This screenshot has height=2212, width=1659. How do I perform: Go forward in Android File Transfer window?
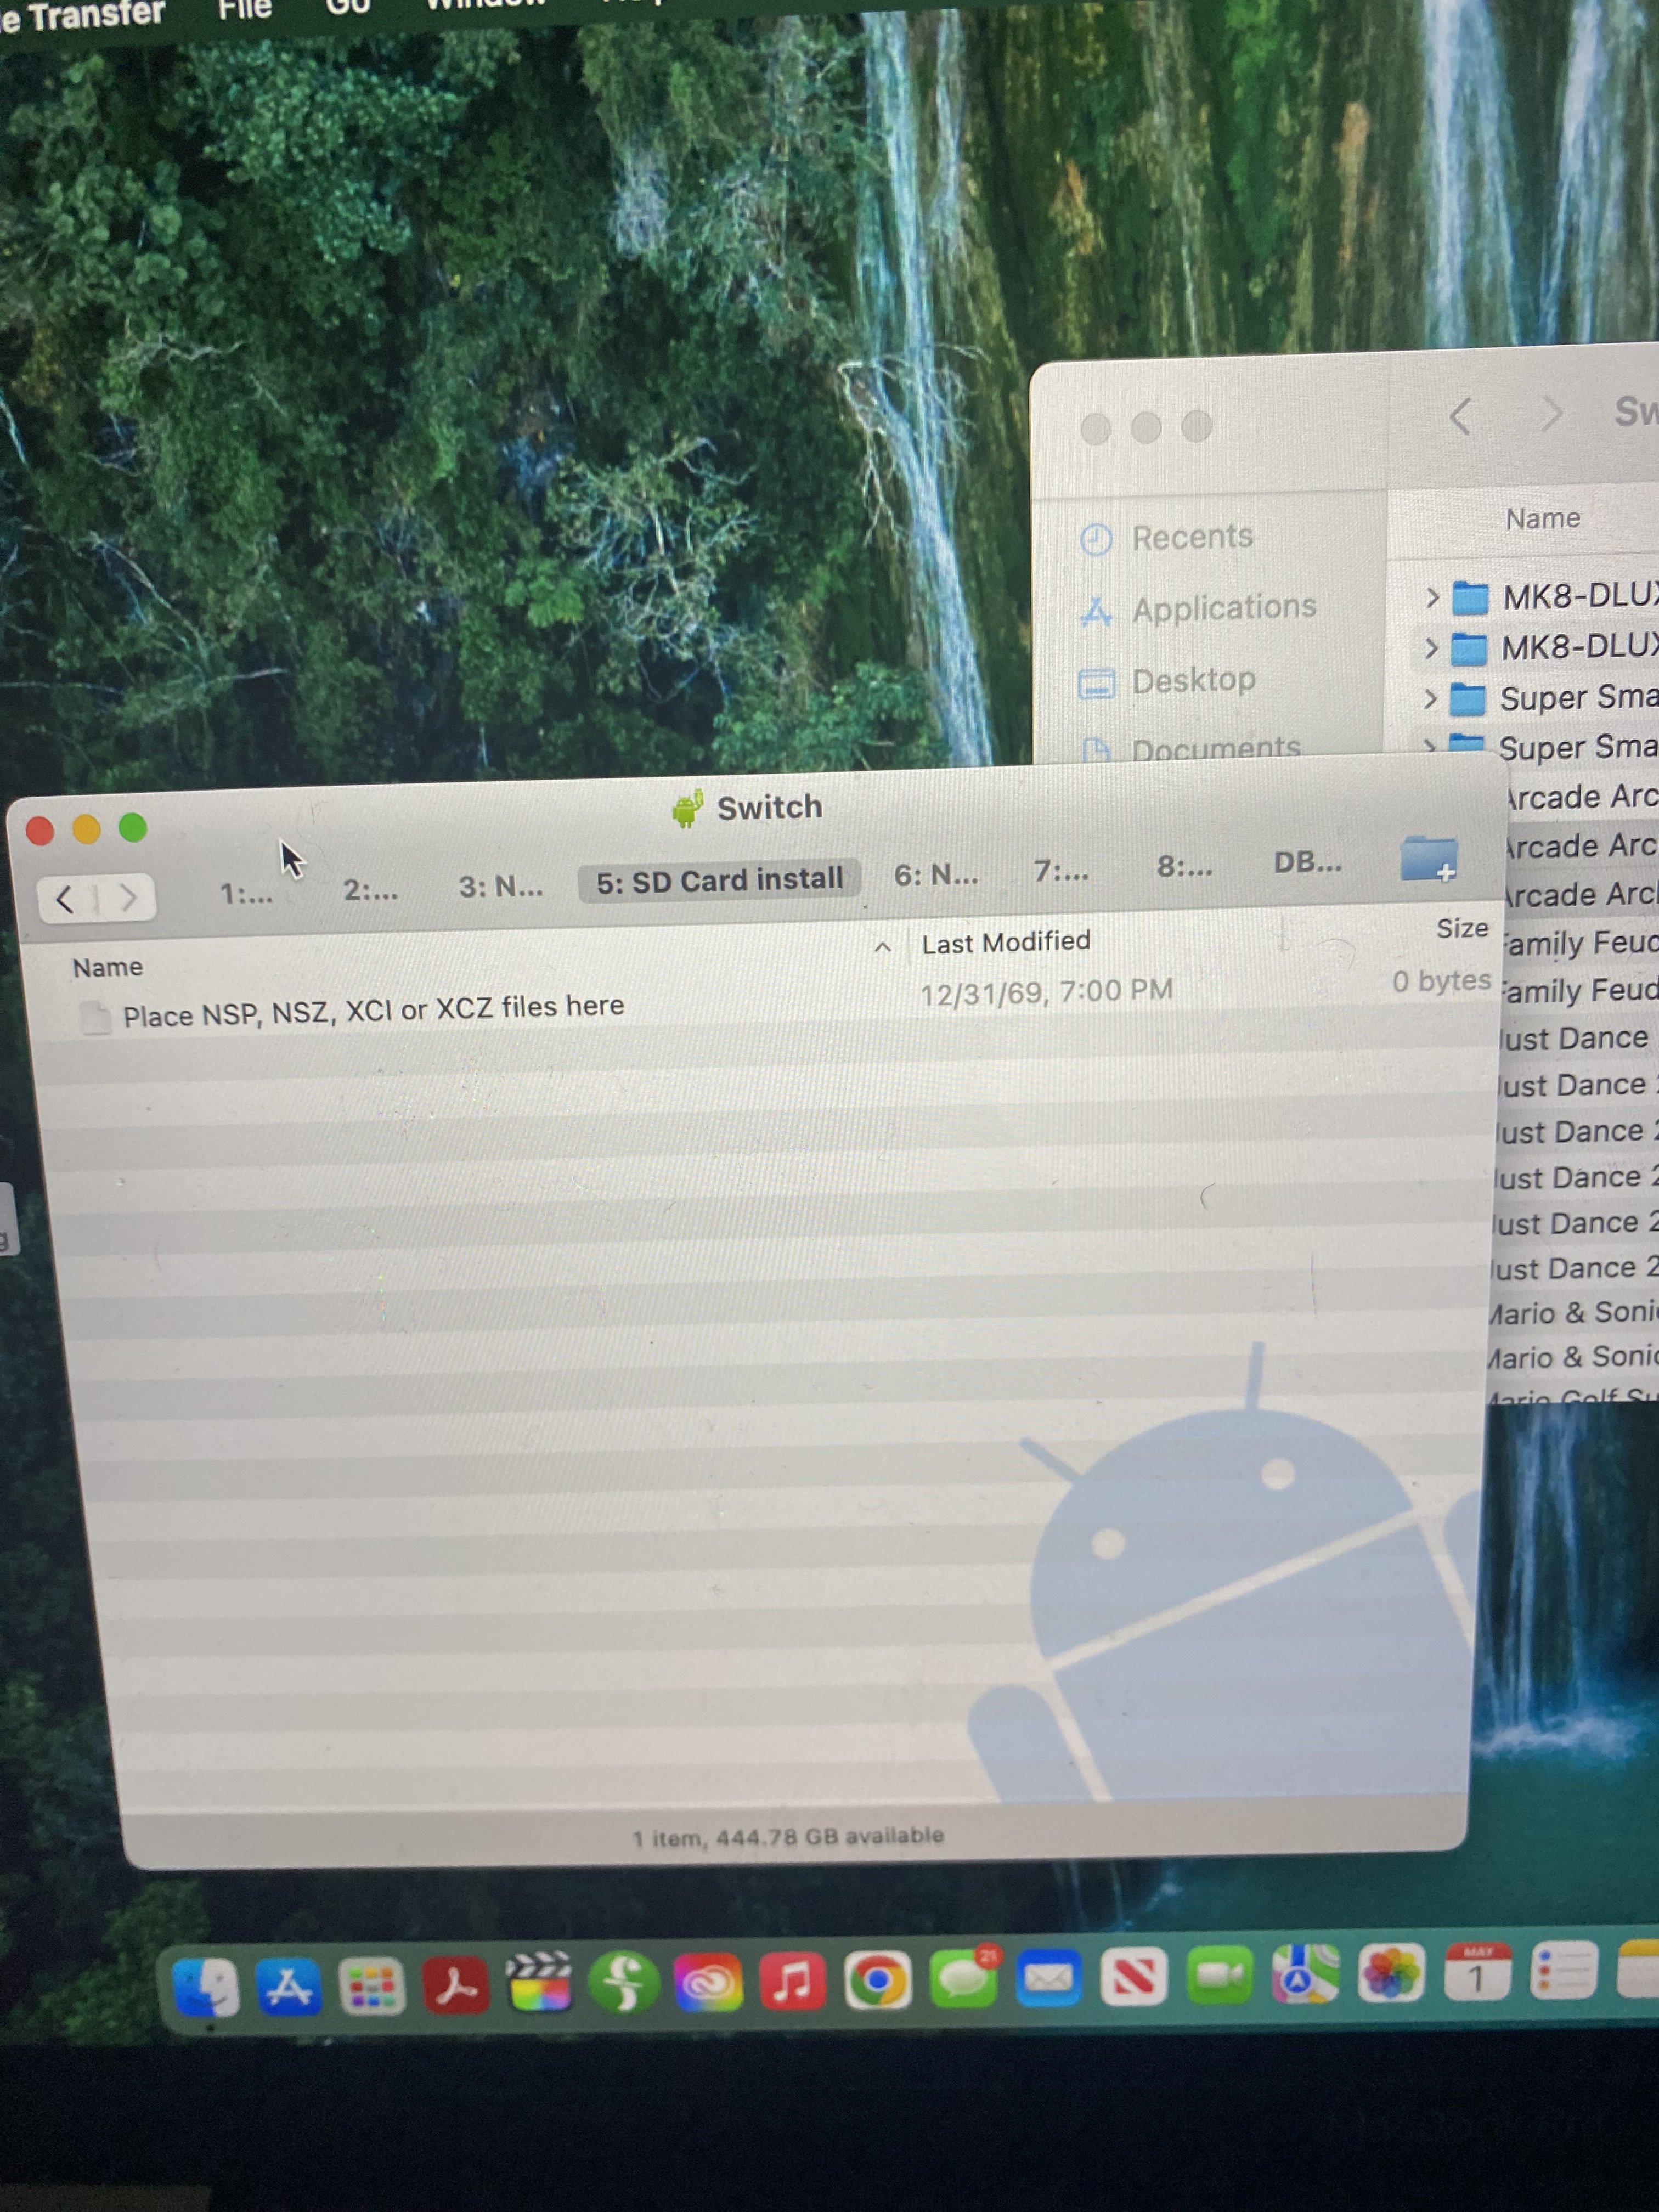coord(127,898)
